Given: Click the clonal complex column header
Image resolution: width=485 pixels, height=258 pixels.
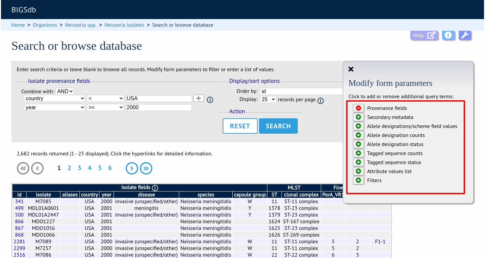Looking at the screenshot, I should (301, 195).
